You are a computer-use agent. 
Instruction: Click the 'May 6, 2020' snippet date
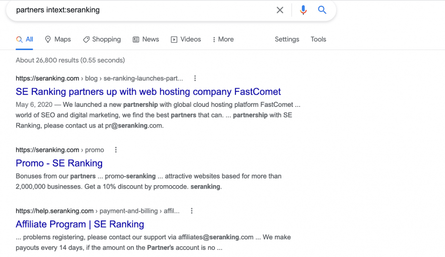pos(34,104)
